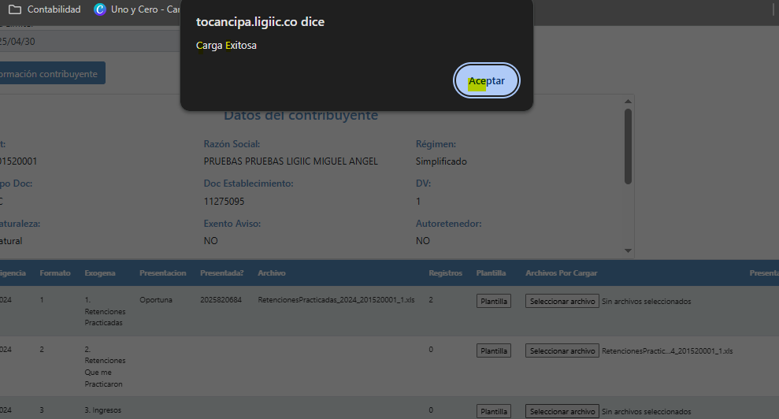
Task: Click the 2. Retenciones Que me Practicaron cell
Action: [x=105, y=366]
